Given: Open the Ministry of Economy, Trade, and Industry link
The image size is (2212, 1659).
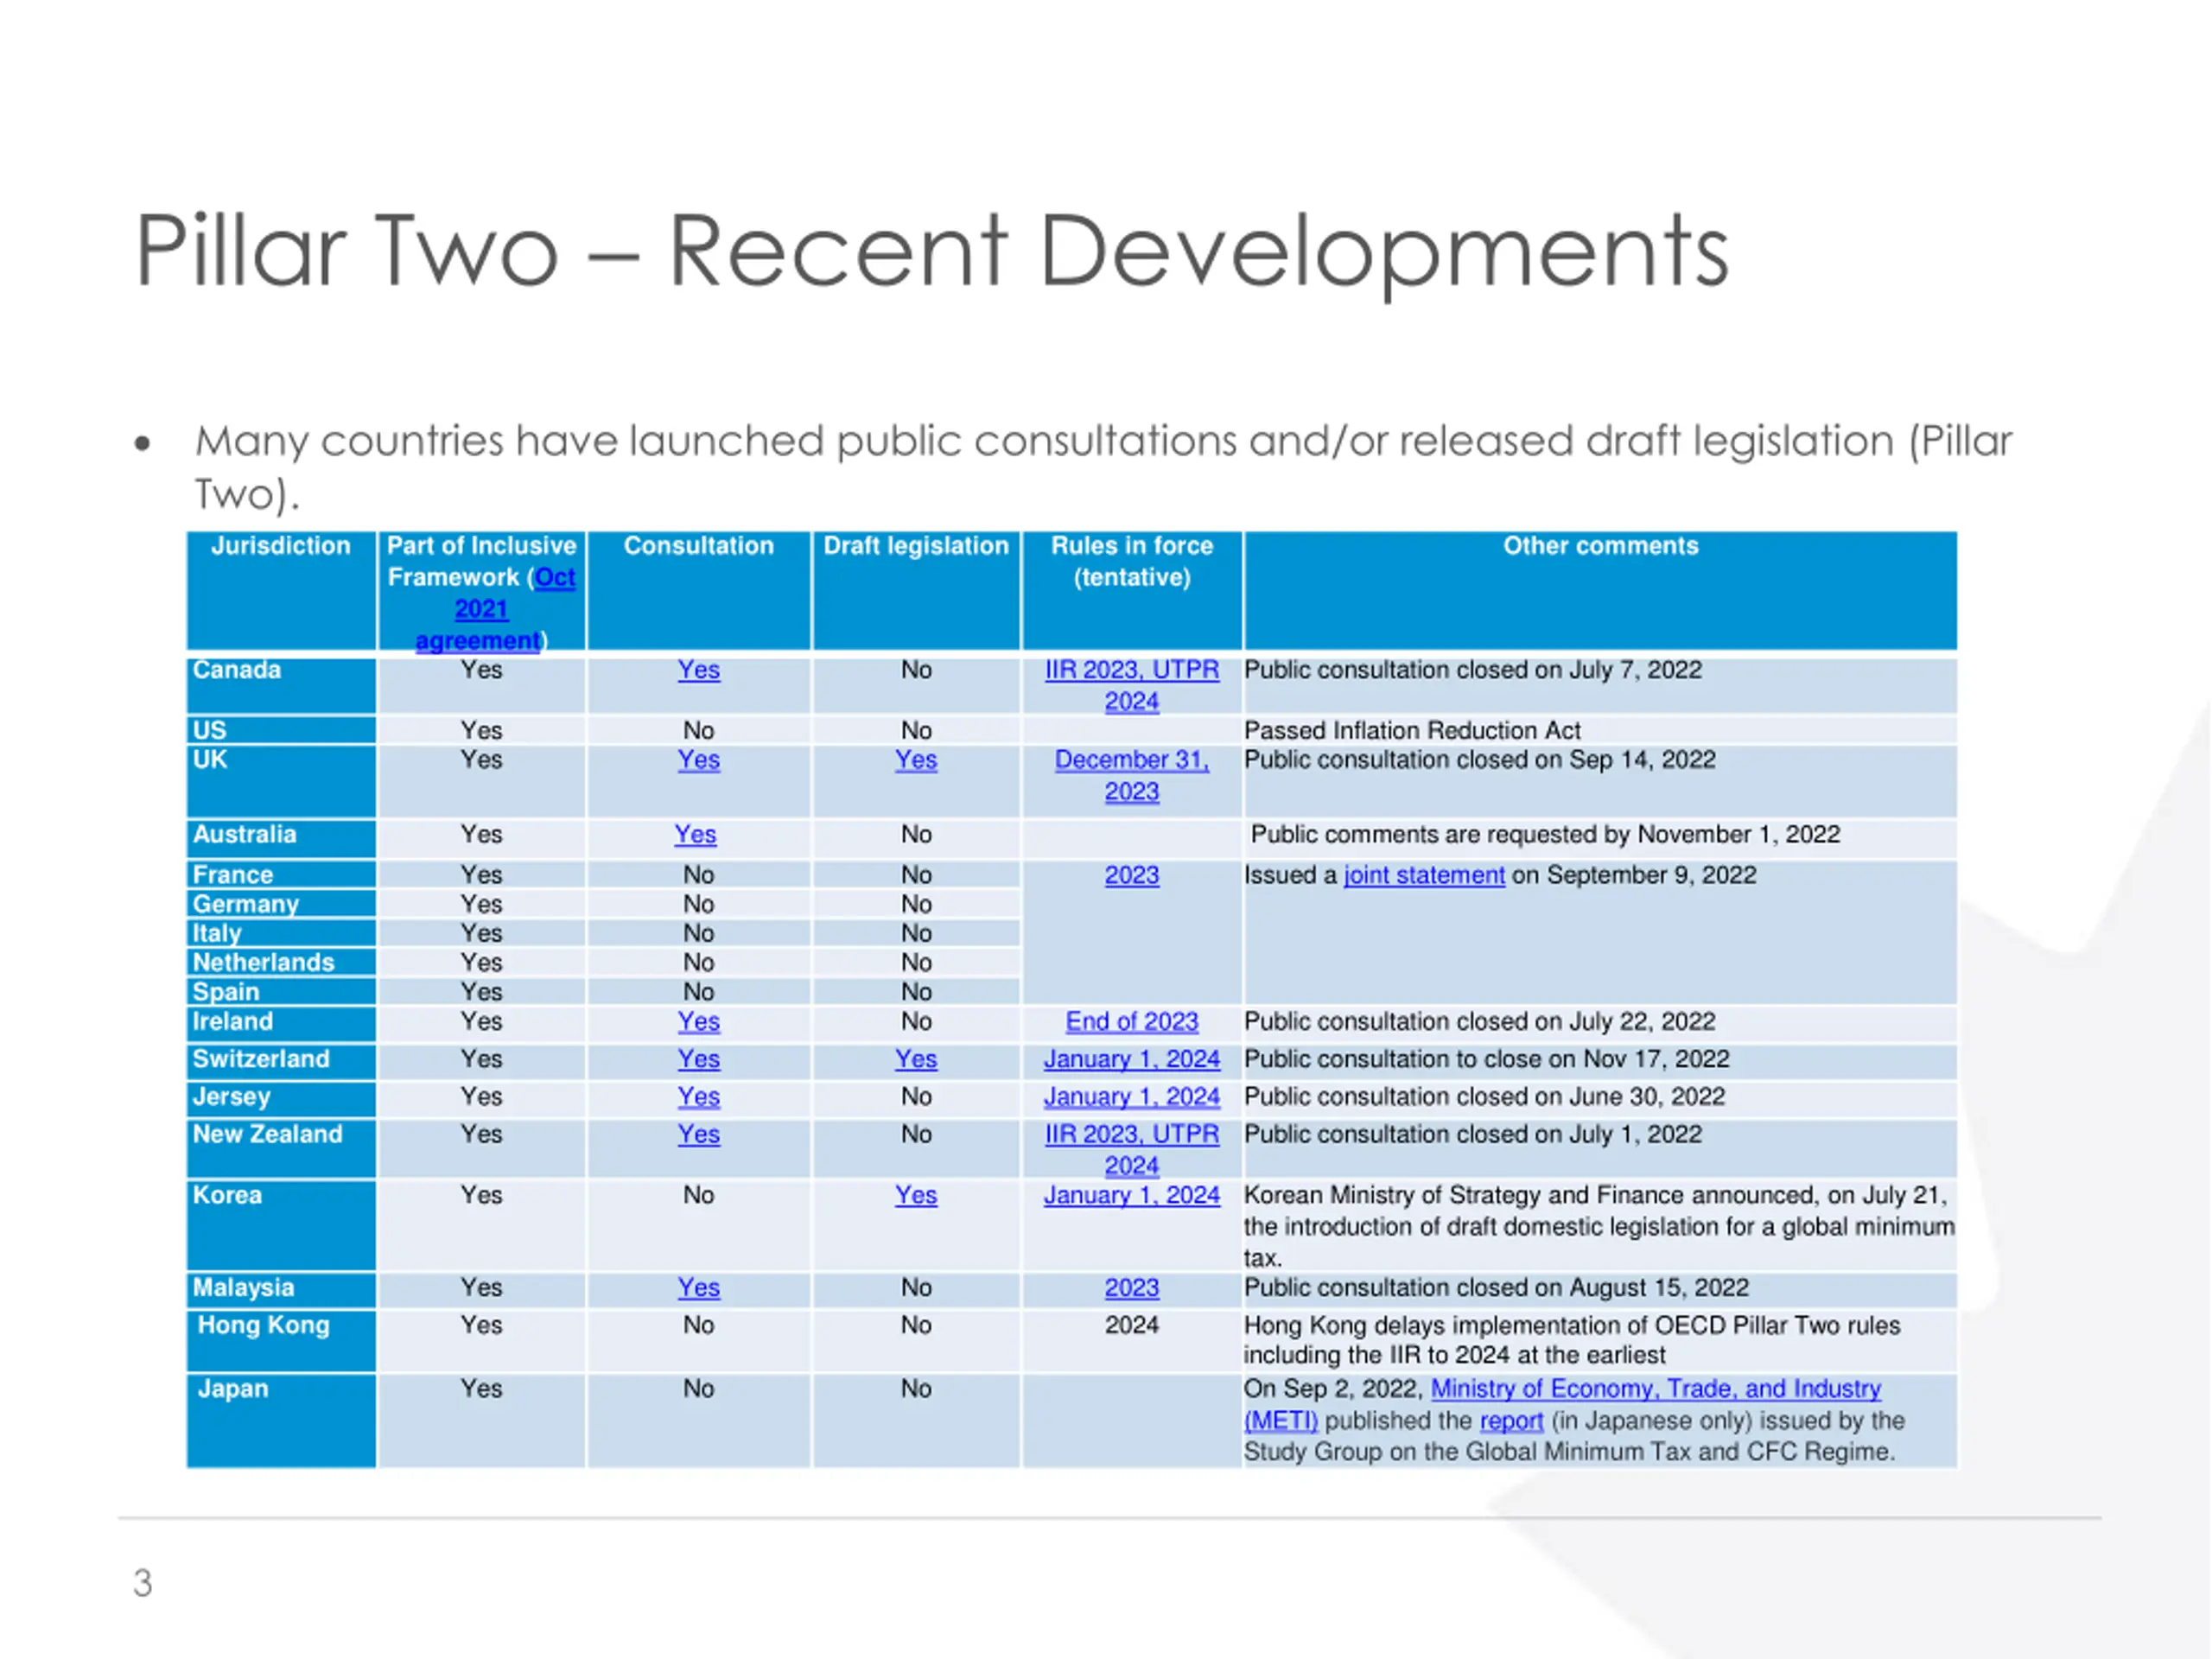Looking at the screenshot, I should click(1562, 1405).
